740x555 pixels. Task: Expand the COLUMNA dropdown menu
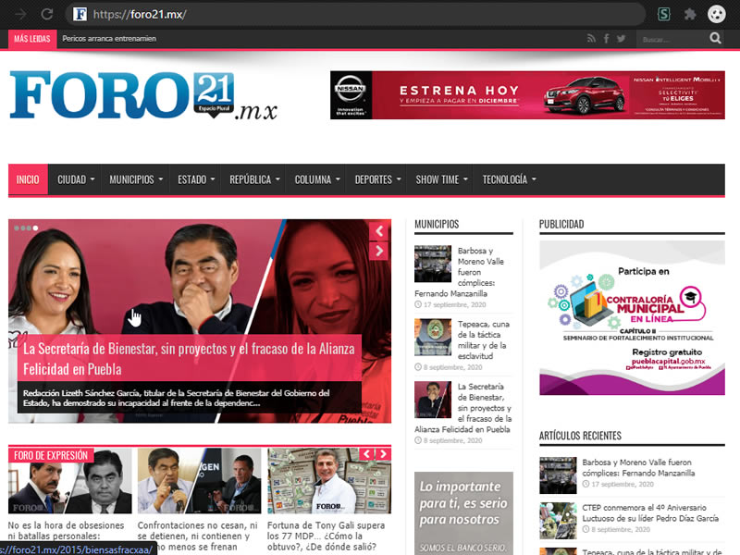317,179
